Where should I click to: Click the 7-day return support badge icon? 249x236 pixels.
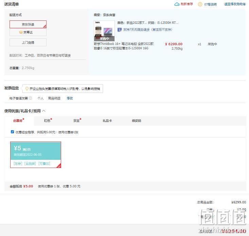click(120, 30)
